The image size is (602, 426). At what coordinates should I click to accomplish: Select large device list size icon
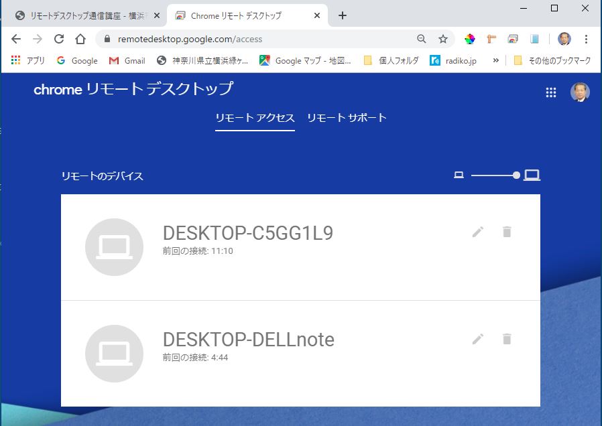point(532,175)
